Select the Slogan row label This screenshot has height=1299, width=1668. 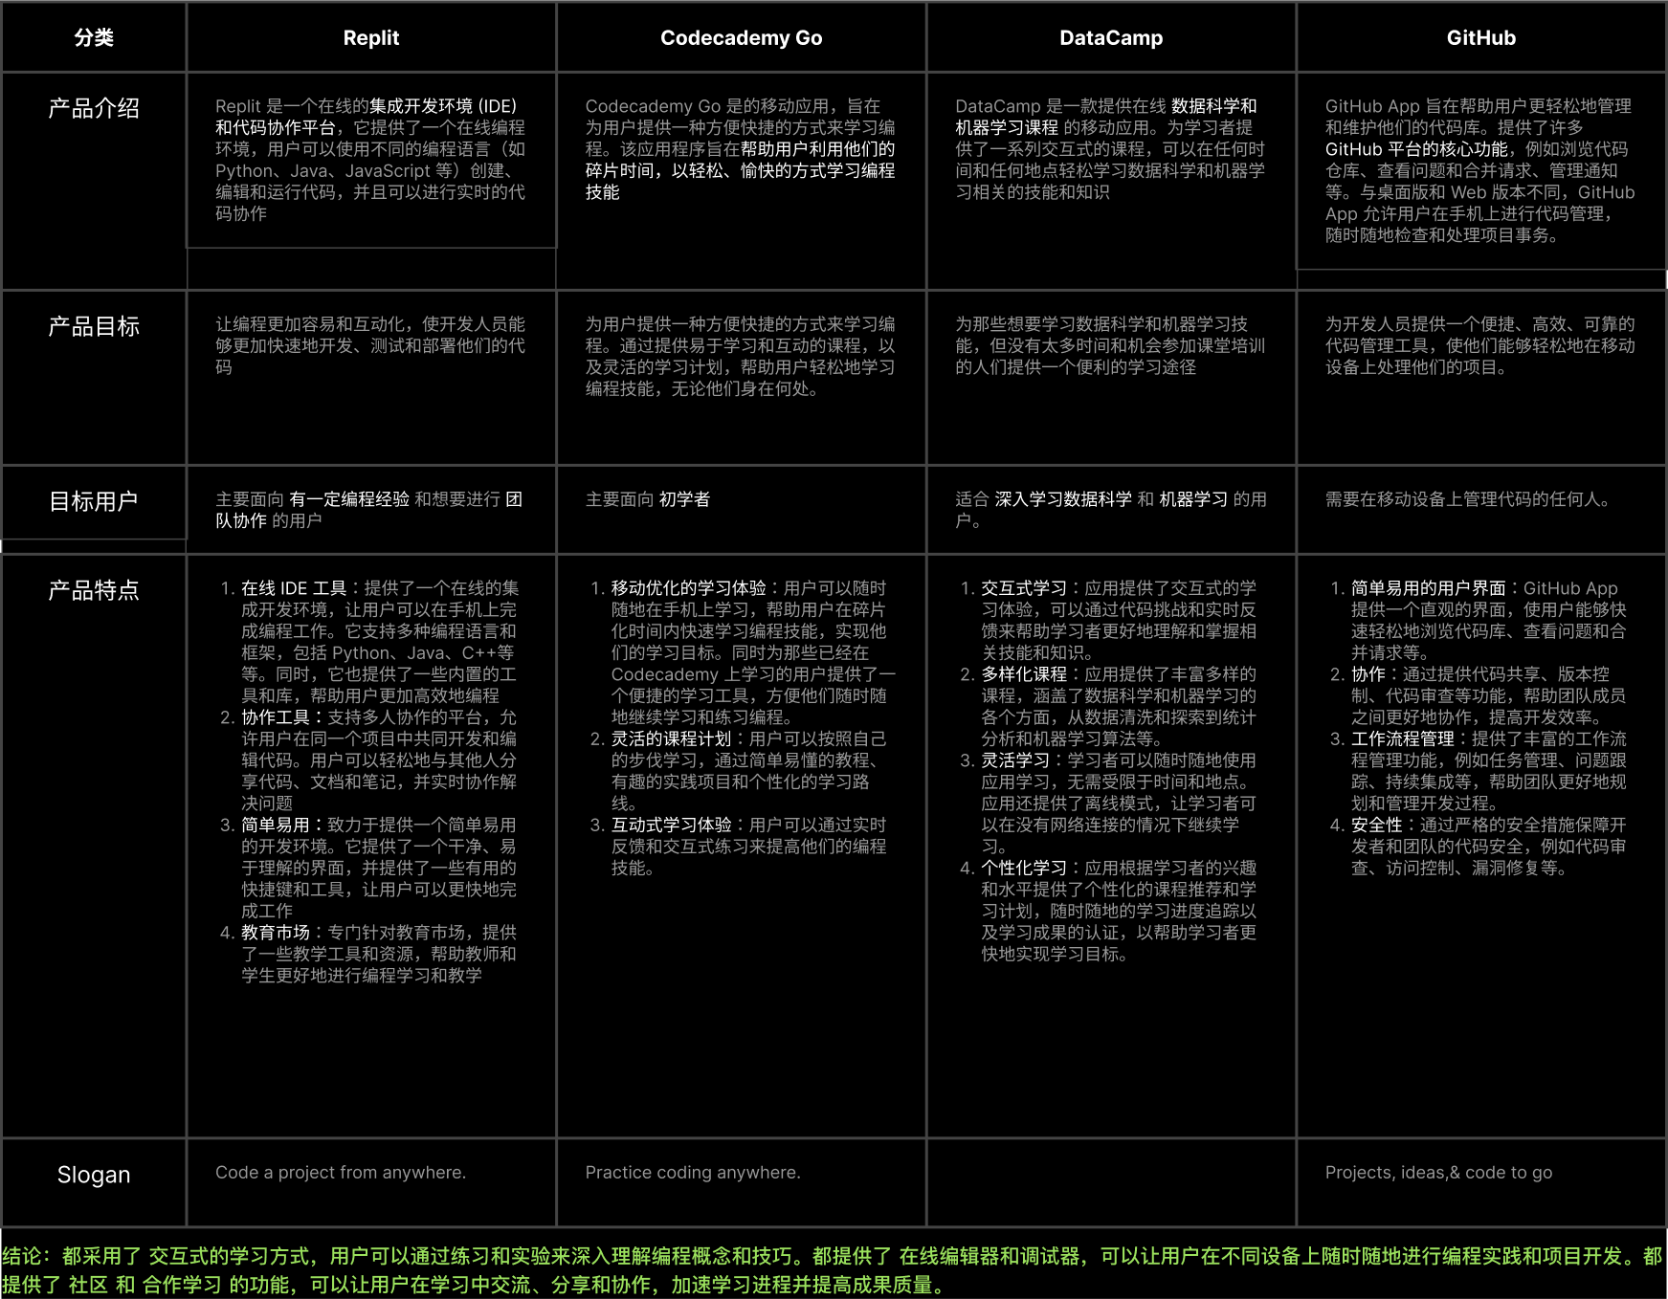(x=94, y=1175)
